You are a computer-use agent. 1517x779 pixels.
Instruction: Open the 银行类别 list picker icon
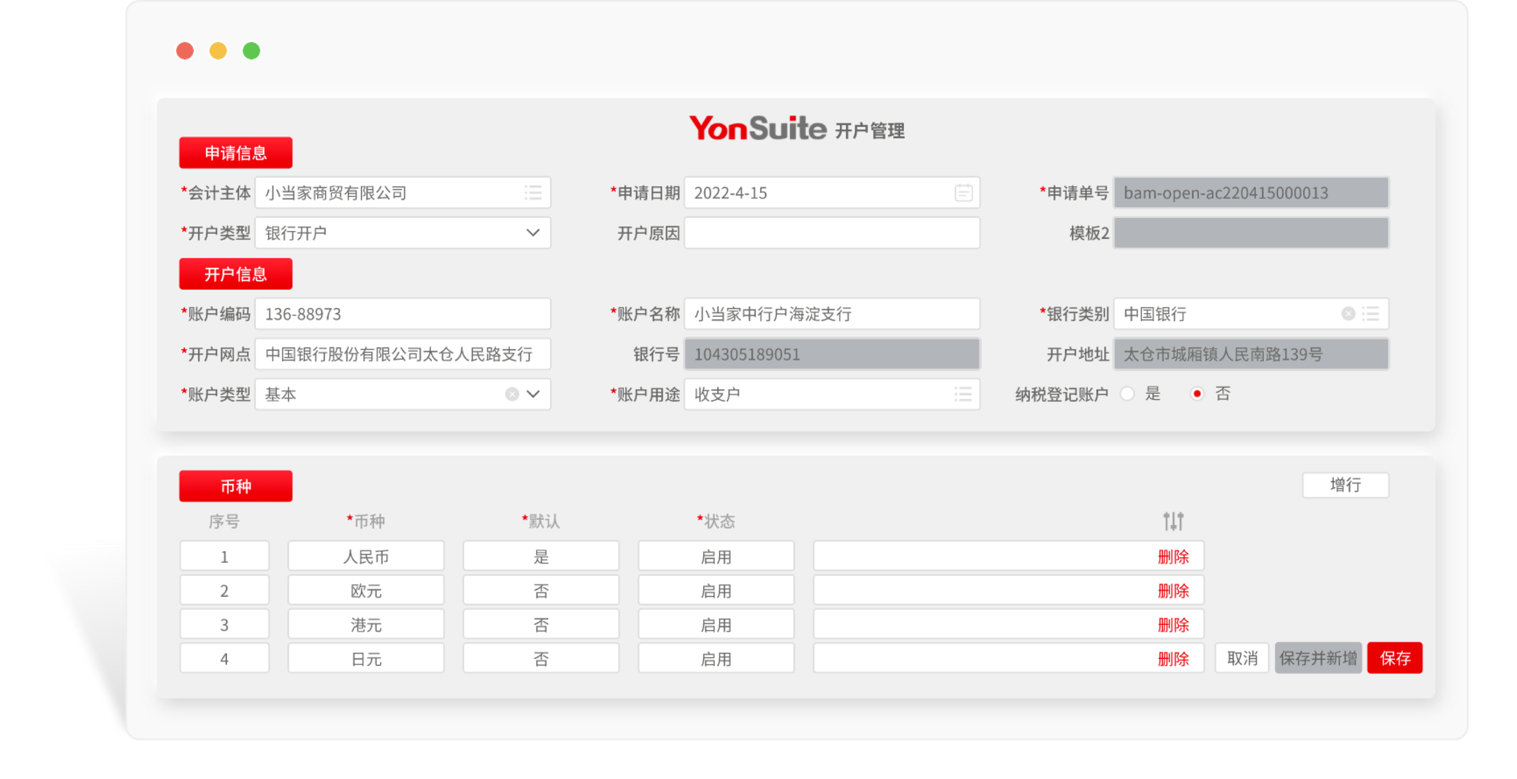click(1372, 314)
